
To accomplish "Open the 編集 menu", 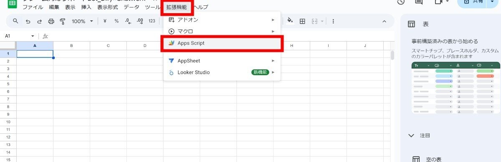I will 54,7.
